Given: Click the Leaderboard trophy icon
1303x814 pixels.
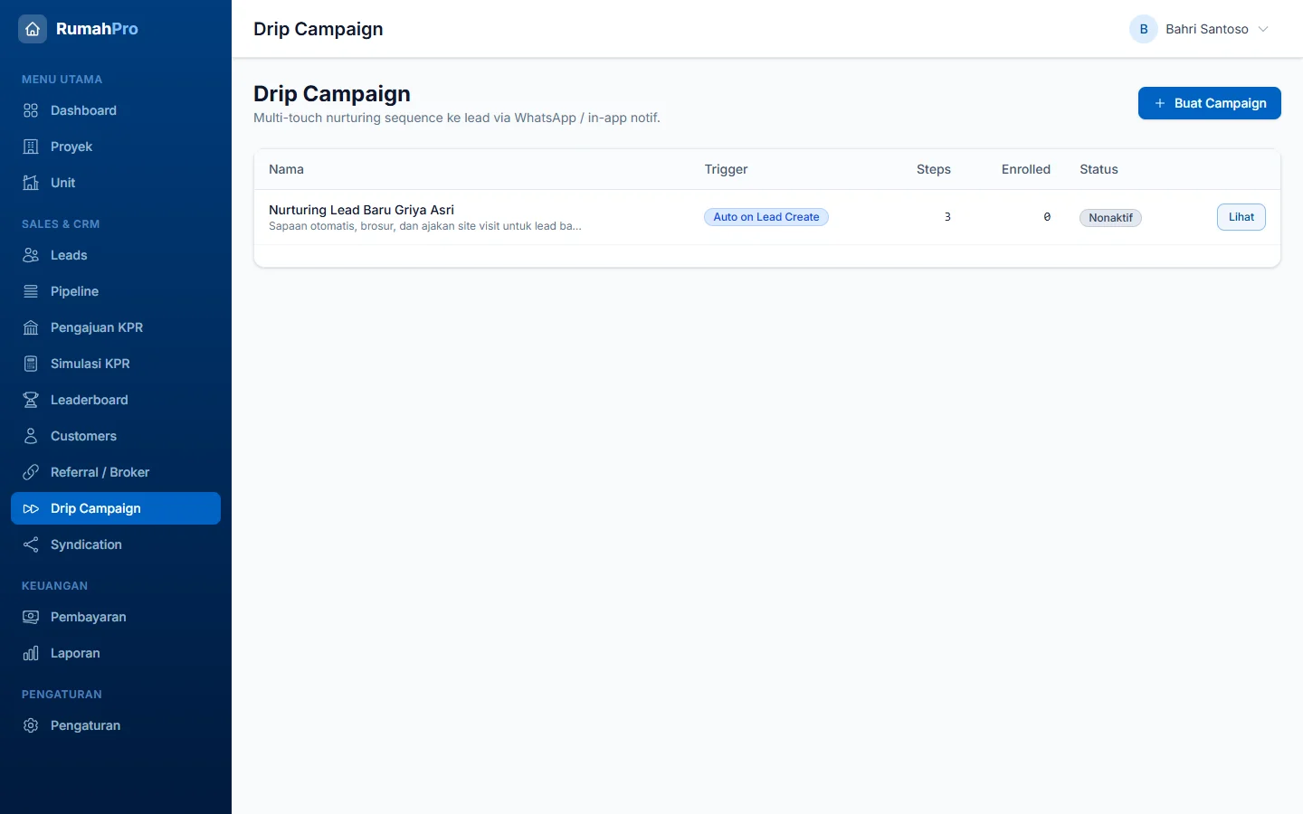Looking at the screenshot, I should (x=31, y=400).
